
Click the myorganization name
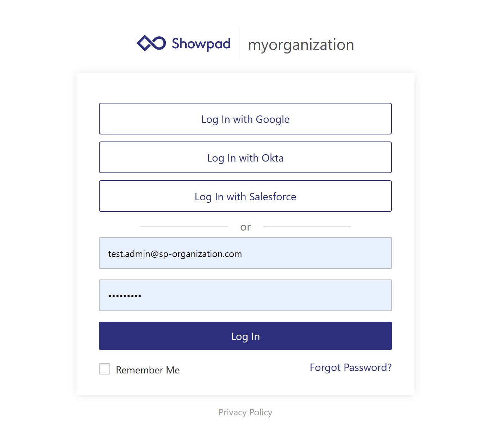click(x=301, y=44)
